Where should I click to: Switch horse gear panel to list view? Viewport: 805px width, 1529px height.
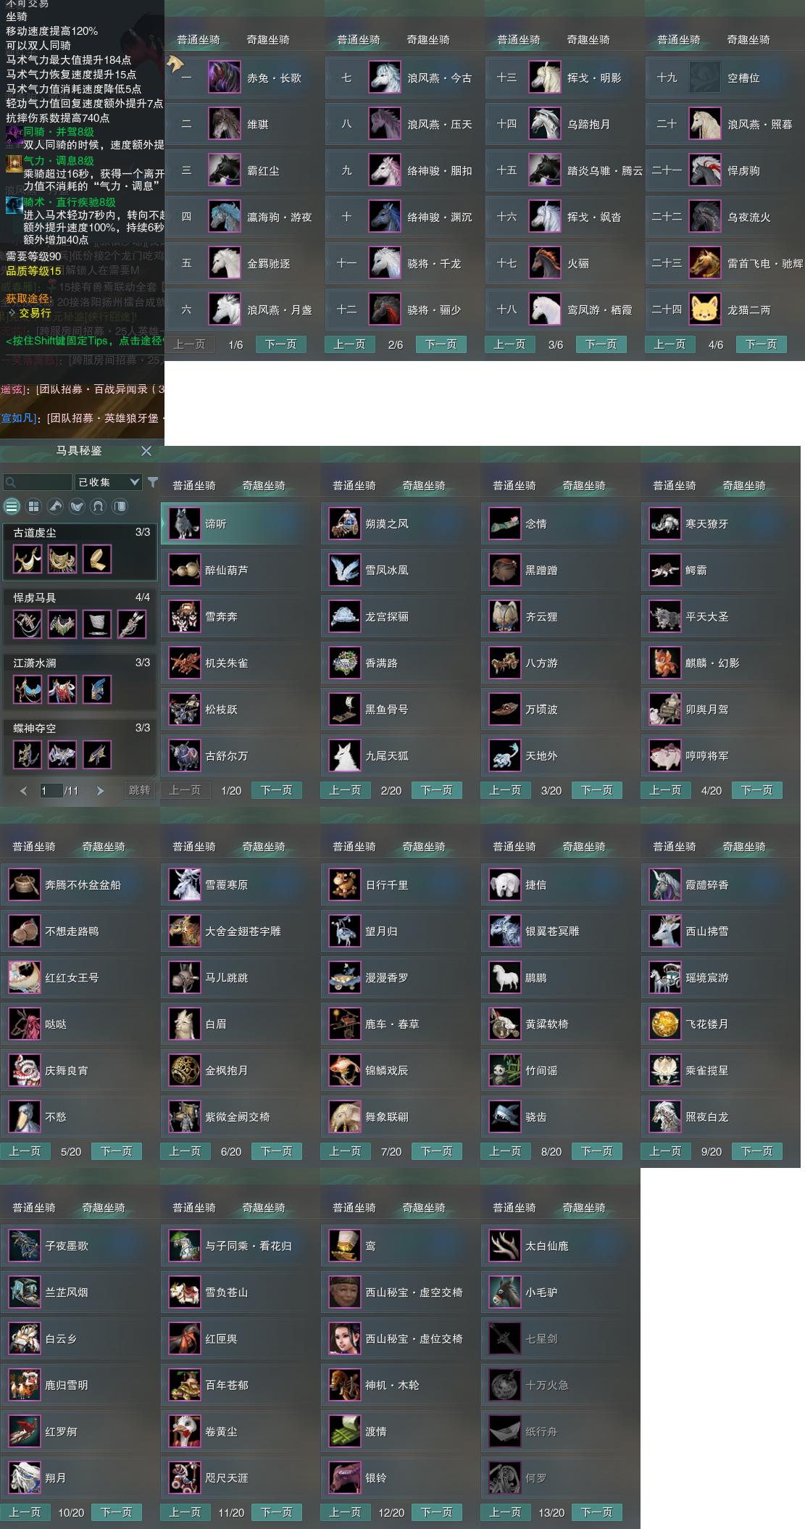pyautogui.click(x=12, y=506)
